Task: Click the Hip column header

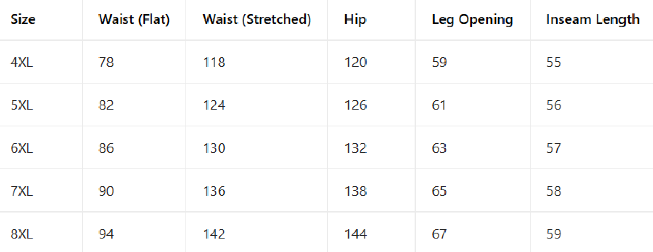Action: (x=355, y=20)
